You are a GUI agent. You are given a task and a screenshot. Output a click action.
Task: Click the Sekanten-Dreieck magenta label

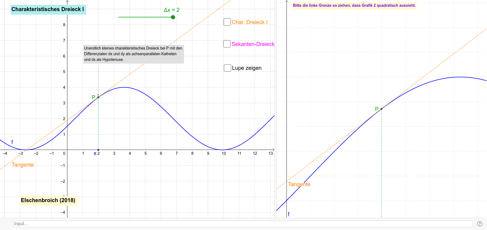253,44
